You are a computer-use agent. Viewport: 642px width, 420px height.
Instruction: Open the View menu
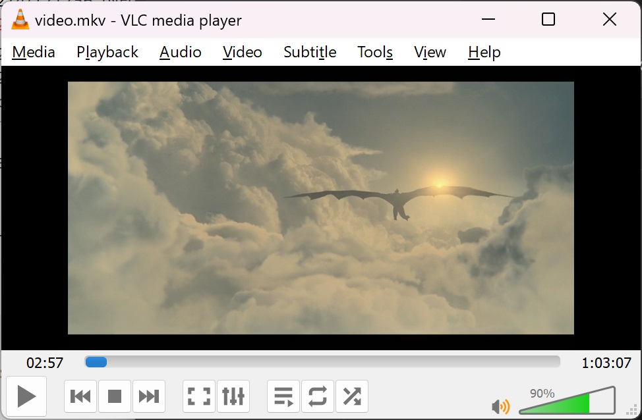coord(430,53)
